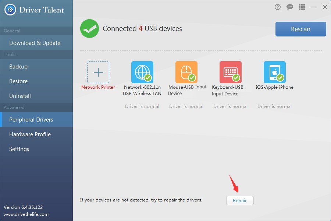Image resolution: width=331 pixels, height=221 pixels.
Task: Click 'Driver is normal' under wireless LAN
Action: click(142, 106)
